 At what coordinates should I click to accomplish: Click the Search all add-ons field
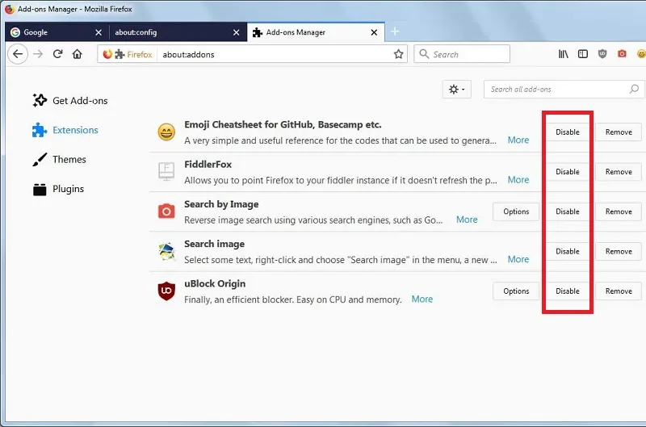click(x=564, y=90)
